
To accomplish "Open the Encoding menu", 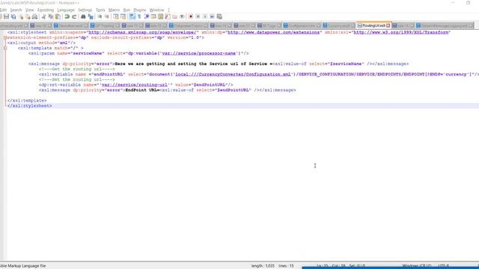I will (46, 10).
